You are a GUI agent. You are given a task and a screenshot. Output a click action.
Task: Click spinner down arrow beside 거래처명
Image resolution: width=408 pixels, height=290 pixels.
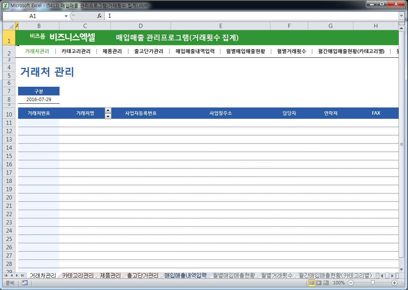pos(108,116)
